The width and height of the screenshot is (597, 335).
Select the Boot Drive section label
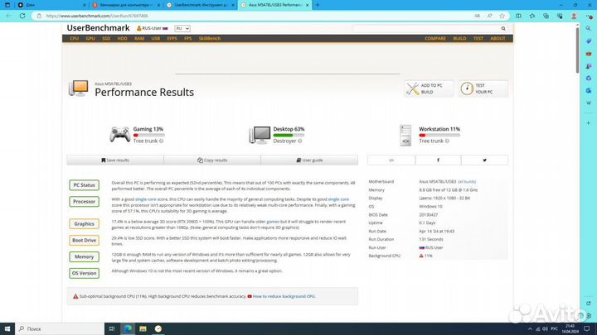coord(84,240)
